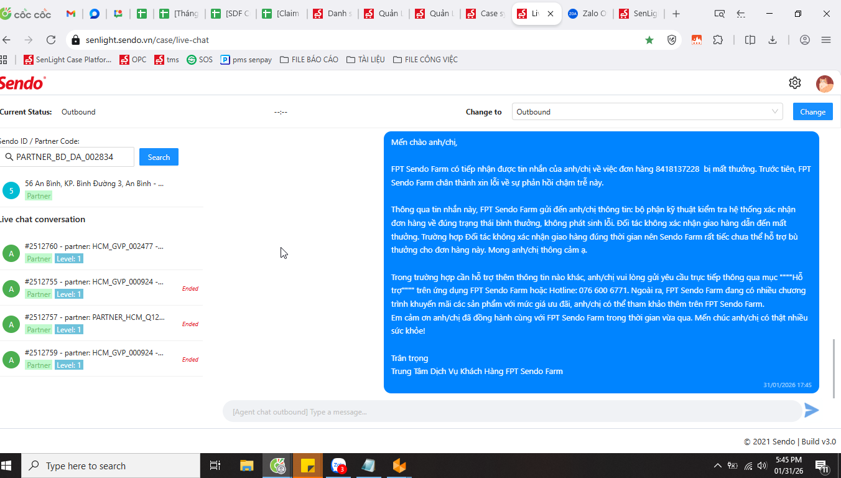This screenshot has height=478, width=841.
Task: Open conversation #2512760
Action: [101, 253]
